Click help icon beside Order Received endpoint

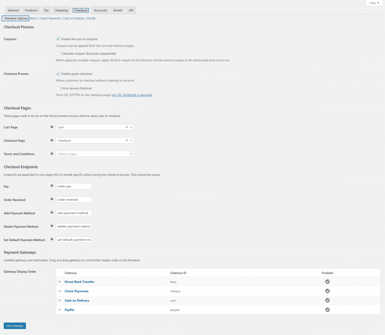click(x=52, y=200)
